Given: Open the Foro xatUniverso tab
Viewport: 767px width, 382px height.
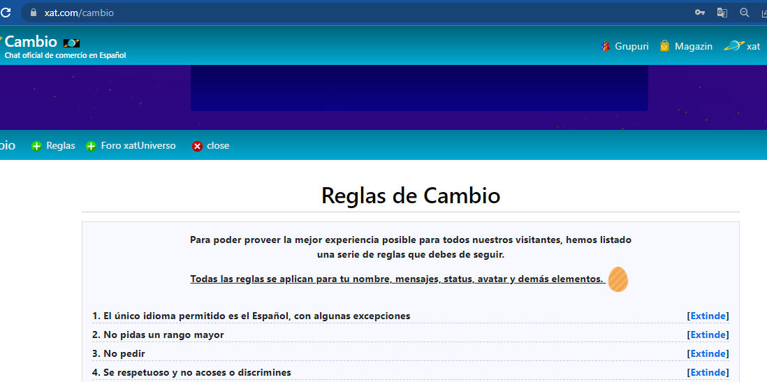Looking at the screenshot, I should (138, 146).
